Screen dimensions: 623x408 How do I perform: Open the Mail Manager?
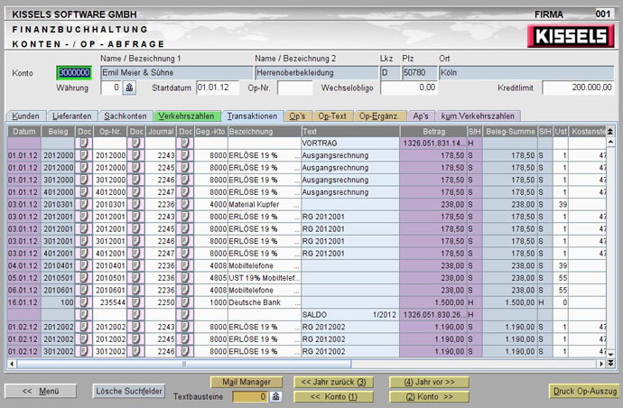pos(246,382)
